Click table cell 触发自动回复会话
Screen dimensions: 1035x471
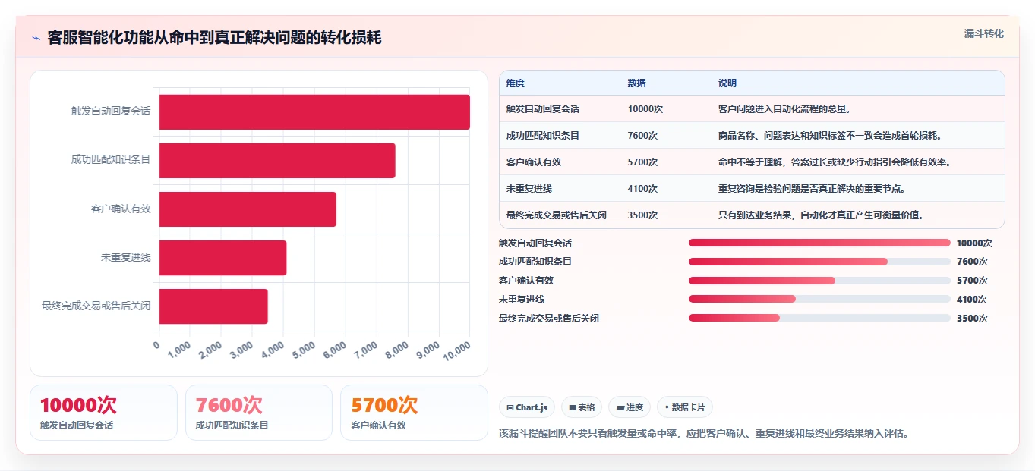543,109
